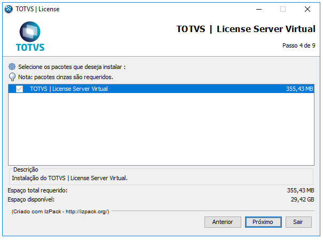The height and width of the screenshot is (240, 323).
Task: Click the Descrição text box
Action: 160,178
